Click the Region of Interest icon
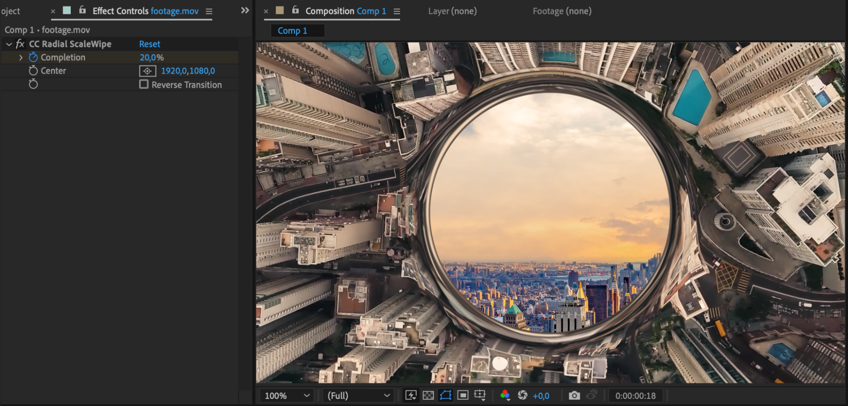This screenshot has height=406, width=848. 463,395
